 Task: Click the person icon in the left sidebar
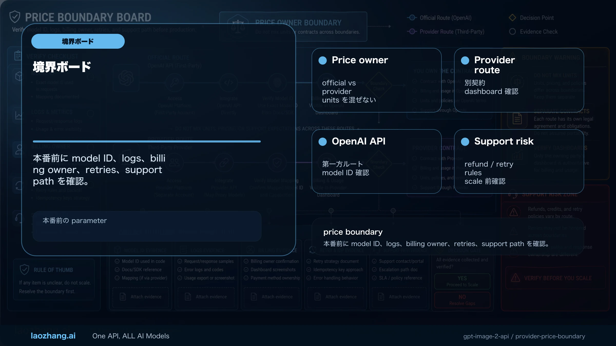coord(19,149)
